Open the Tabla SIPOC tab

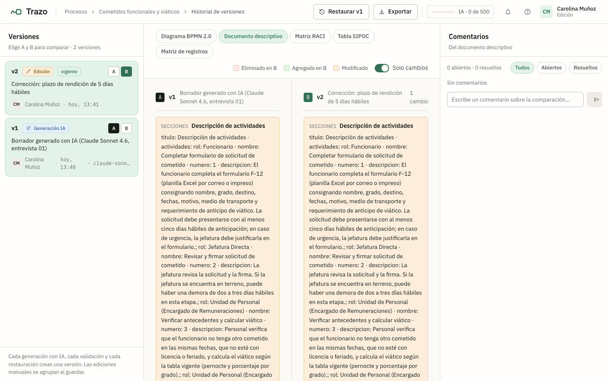tap(354, 36)
